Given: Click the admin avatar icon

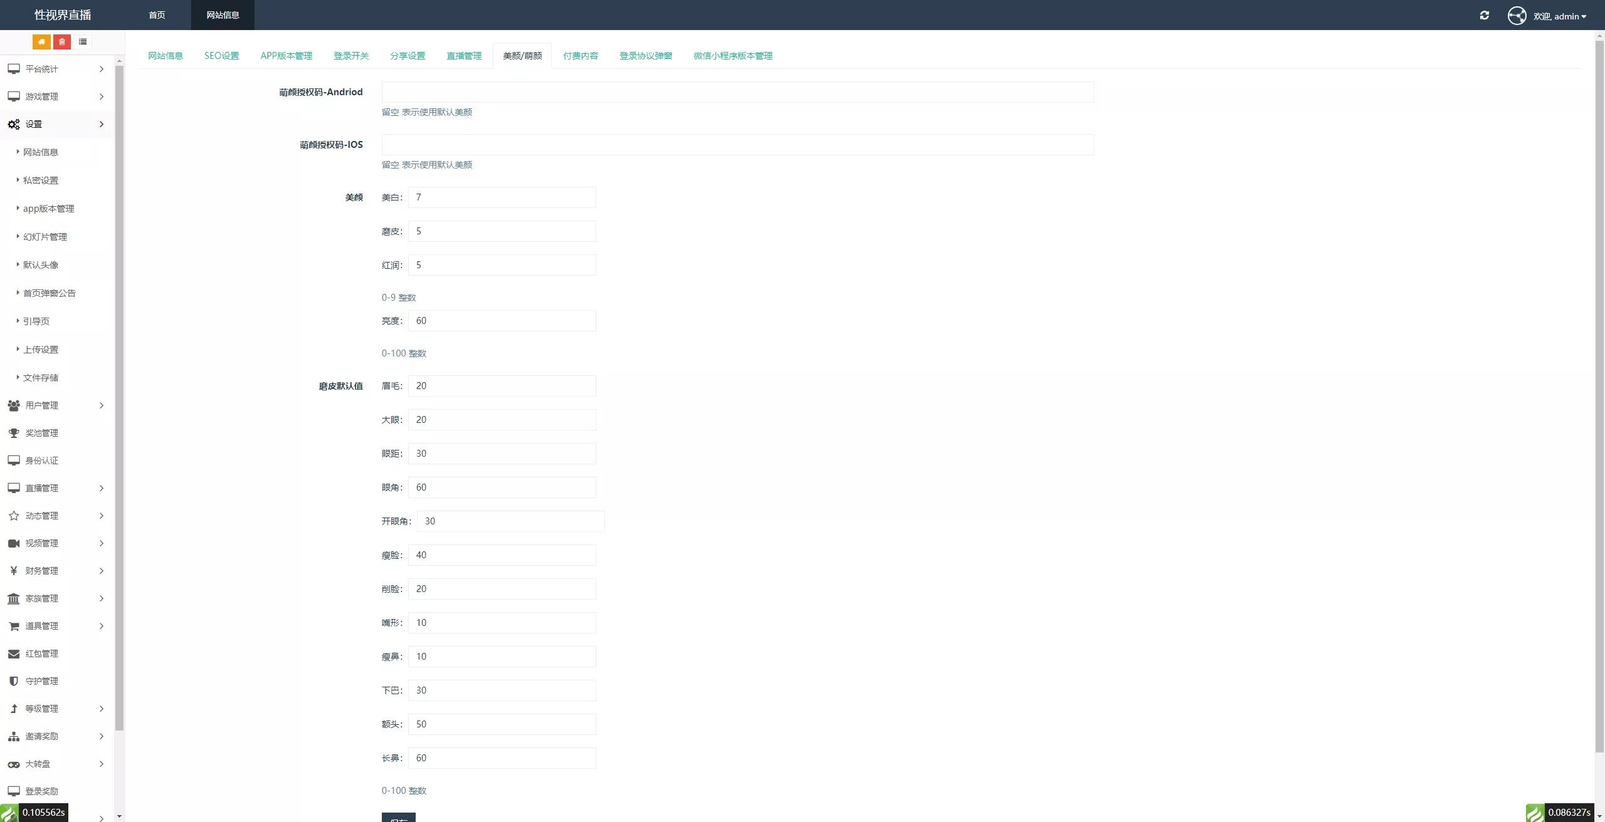Looking at the screenshot, I should [1517, 16].
